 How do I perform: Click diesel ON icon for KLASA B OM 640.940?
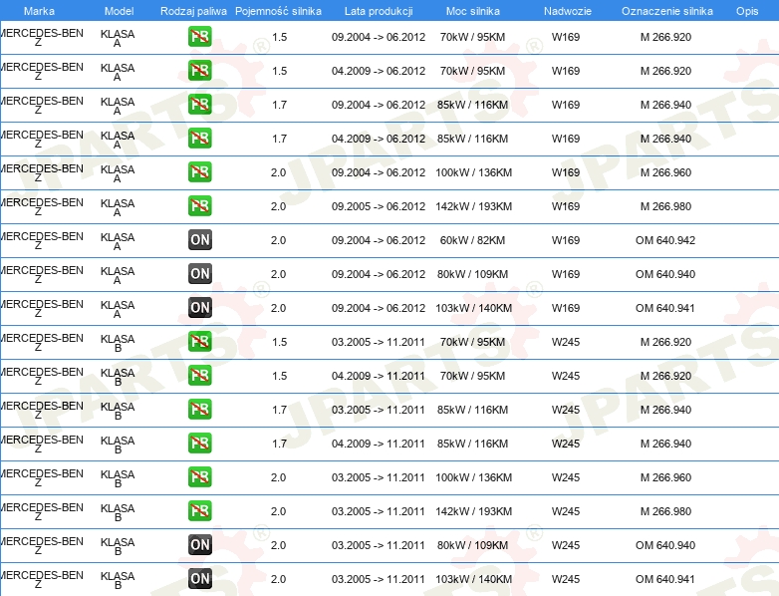199,545
